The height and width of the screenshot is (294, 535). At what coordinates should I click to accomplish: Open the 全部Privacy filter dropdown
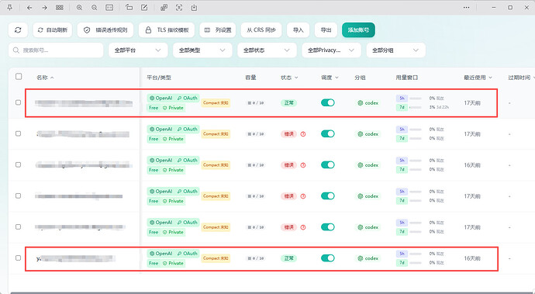point(331,50)
